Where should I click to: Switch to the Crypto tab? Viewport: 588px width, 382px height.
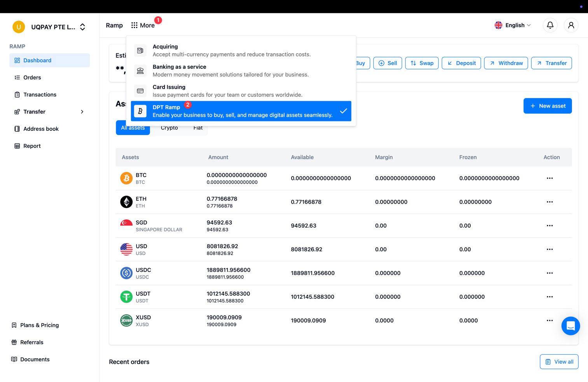tap(169, 128)
